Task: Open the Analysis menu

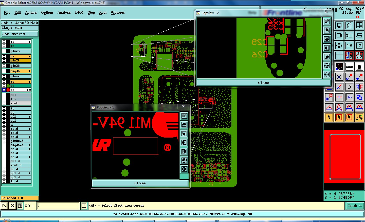Action: point(64,12)
